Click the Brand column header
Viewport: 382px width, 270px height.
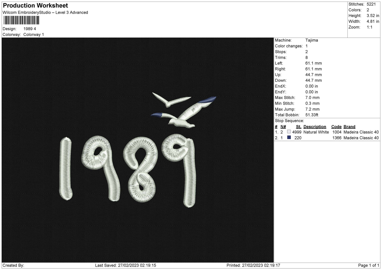coord(349,127)
